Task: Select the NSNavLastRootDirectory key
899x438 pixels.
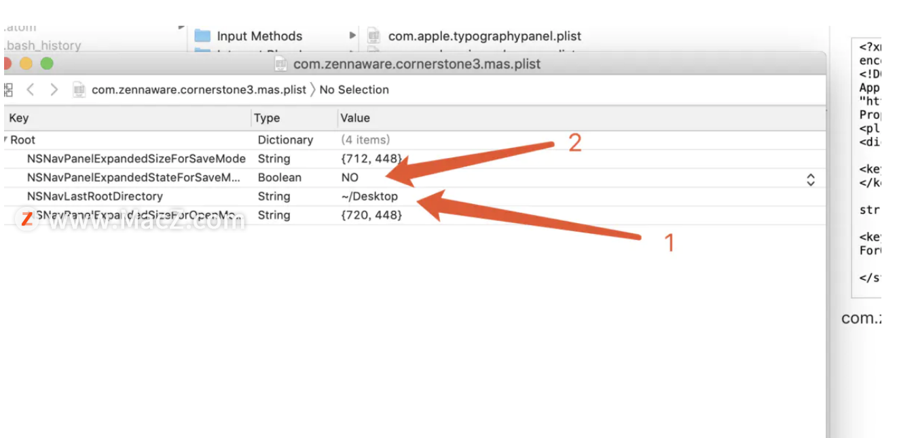Action: pyautogui.click(x=95, y=197)
